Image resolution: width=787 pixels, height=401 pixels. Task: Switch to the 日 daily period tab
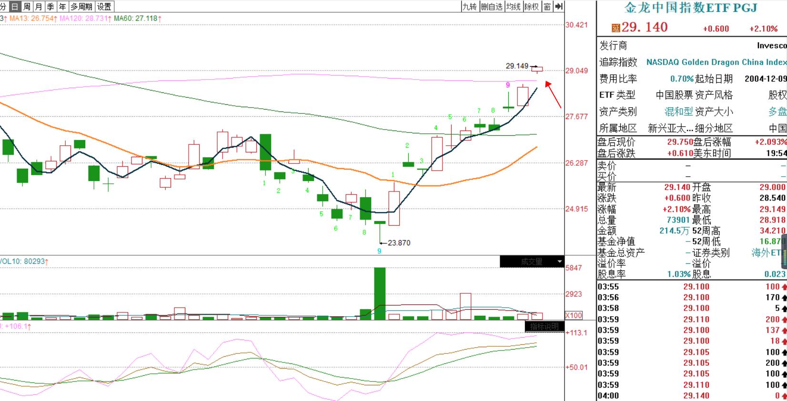(x=15, y=7)
